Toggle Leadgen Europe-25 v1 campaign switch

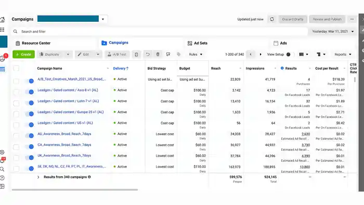pos(30,114)
